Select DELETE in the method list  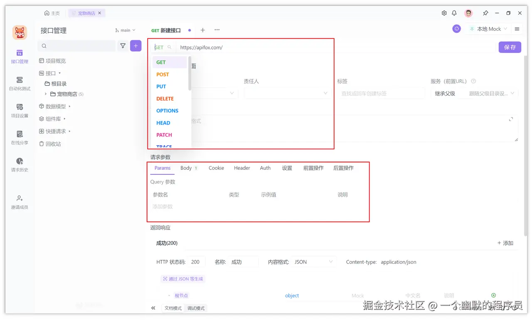coord(170,98)
